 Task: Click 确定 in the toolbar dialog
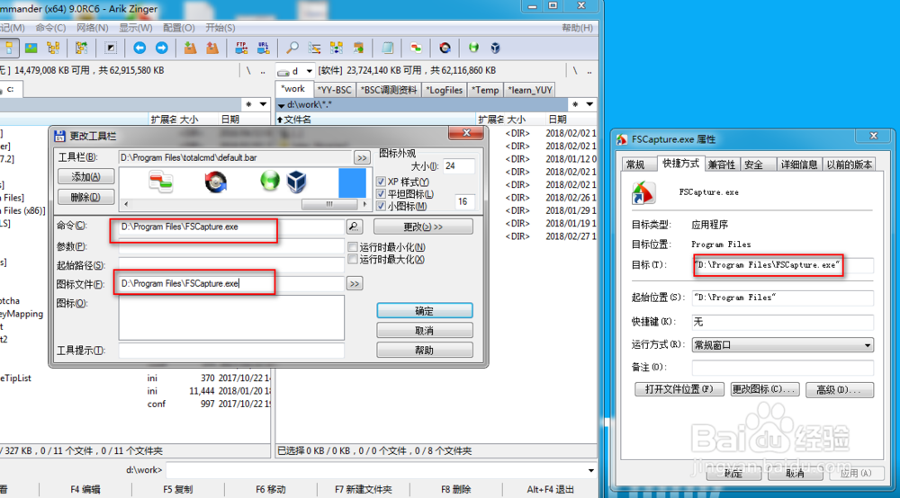(424, 311)
